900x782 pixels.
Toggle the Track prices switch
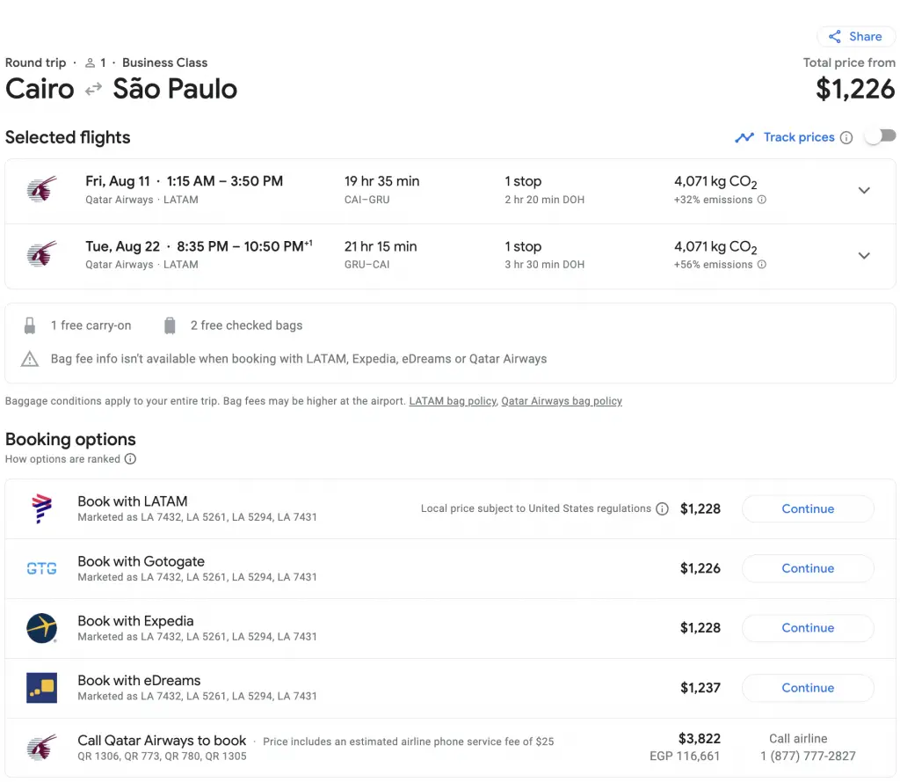click(880, 136)
